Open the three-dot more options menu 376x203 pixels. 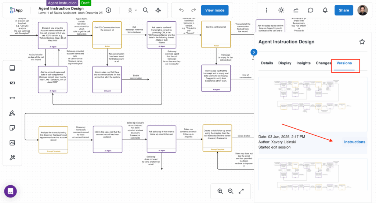point(267,10)
